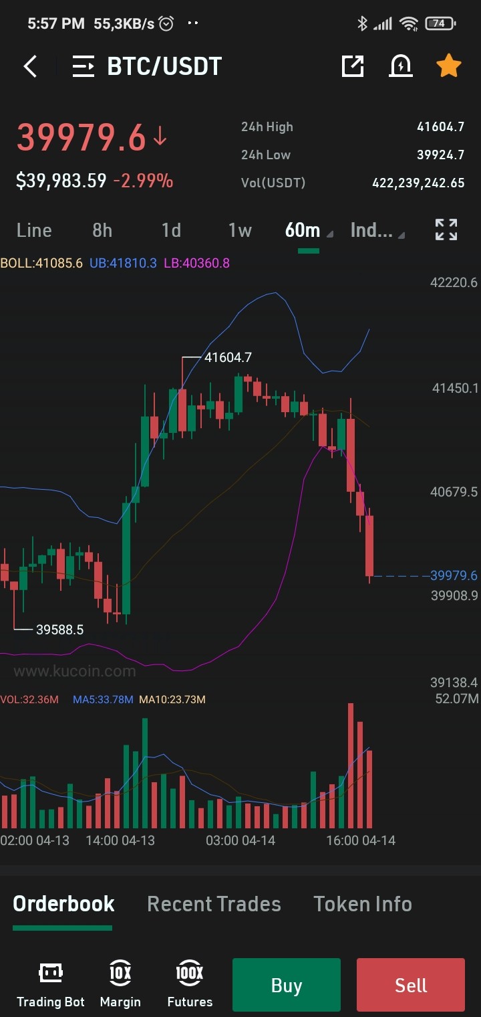Select the 1d timeframe
481x1017 pixels.
coord(171,230)
